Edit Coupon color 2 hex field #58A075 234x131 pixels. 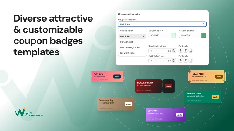tap(190, 35)
